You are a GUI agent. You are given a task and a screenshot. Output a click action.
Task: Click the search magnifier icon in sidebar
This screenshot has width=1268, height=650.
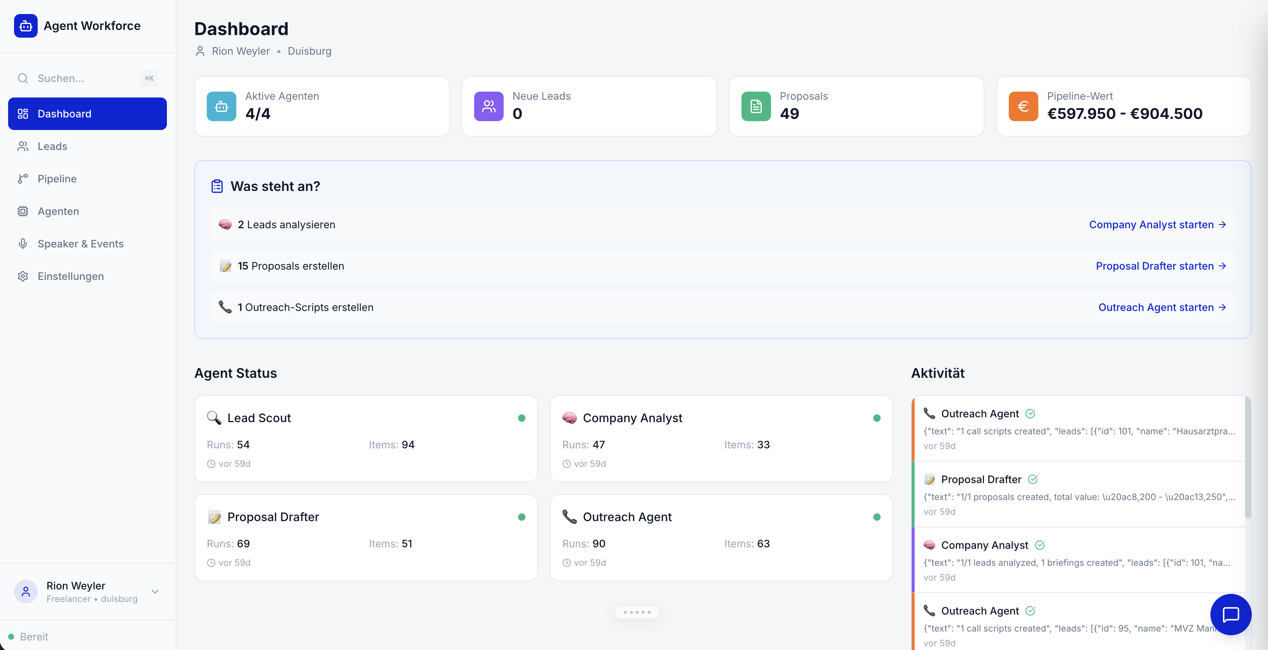pos(23,78)
